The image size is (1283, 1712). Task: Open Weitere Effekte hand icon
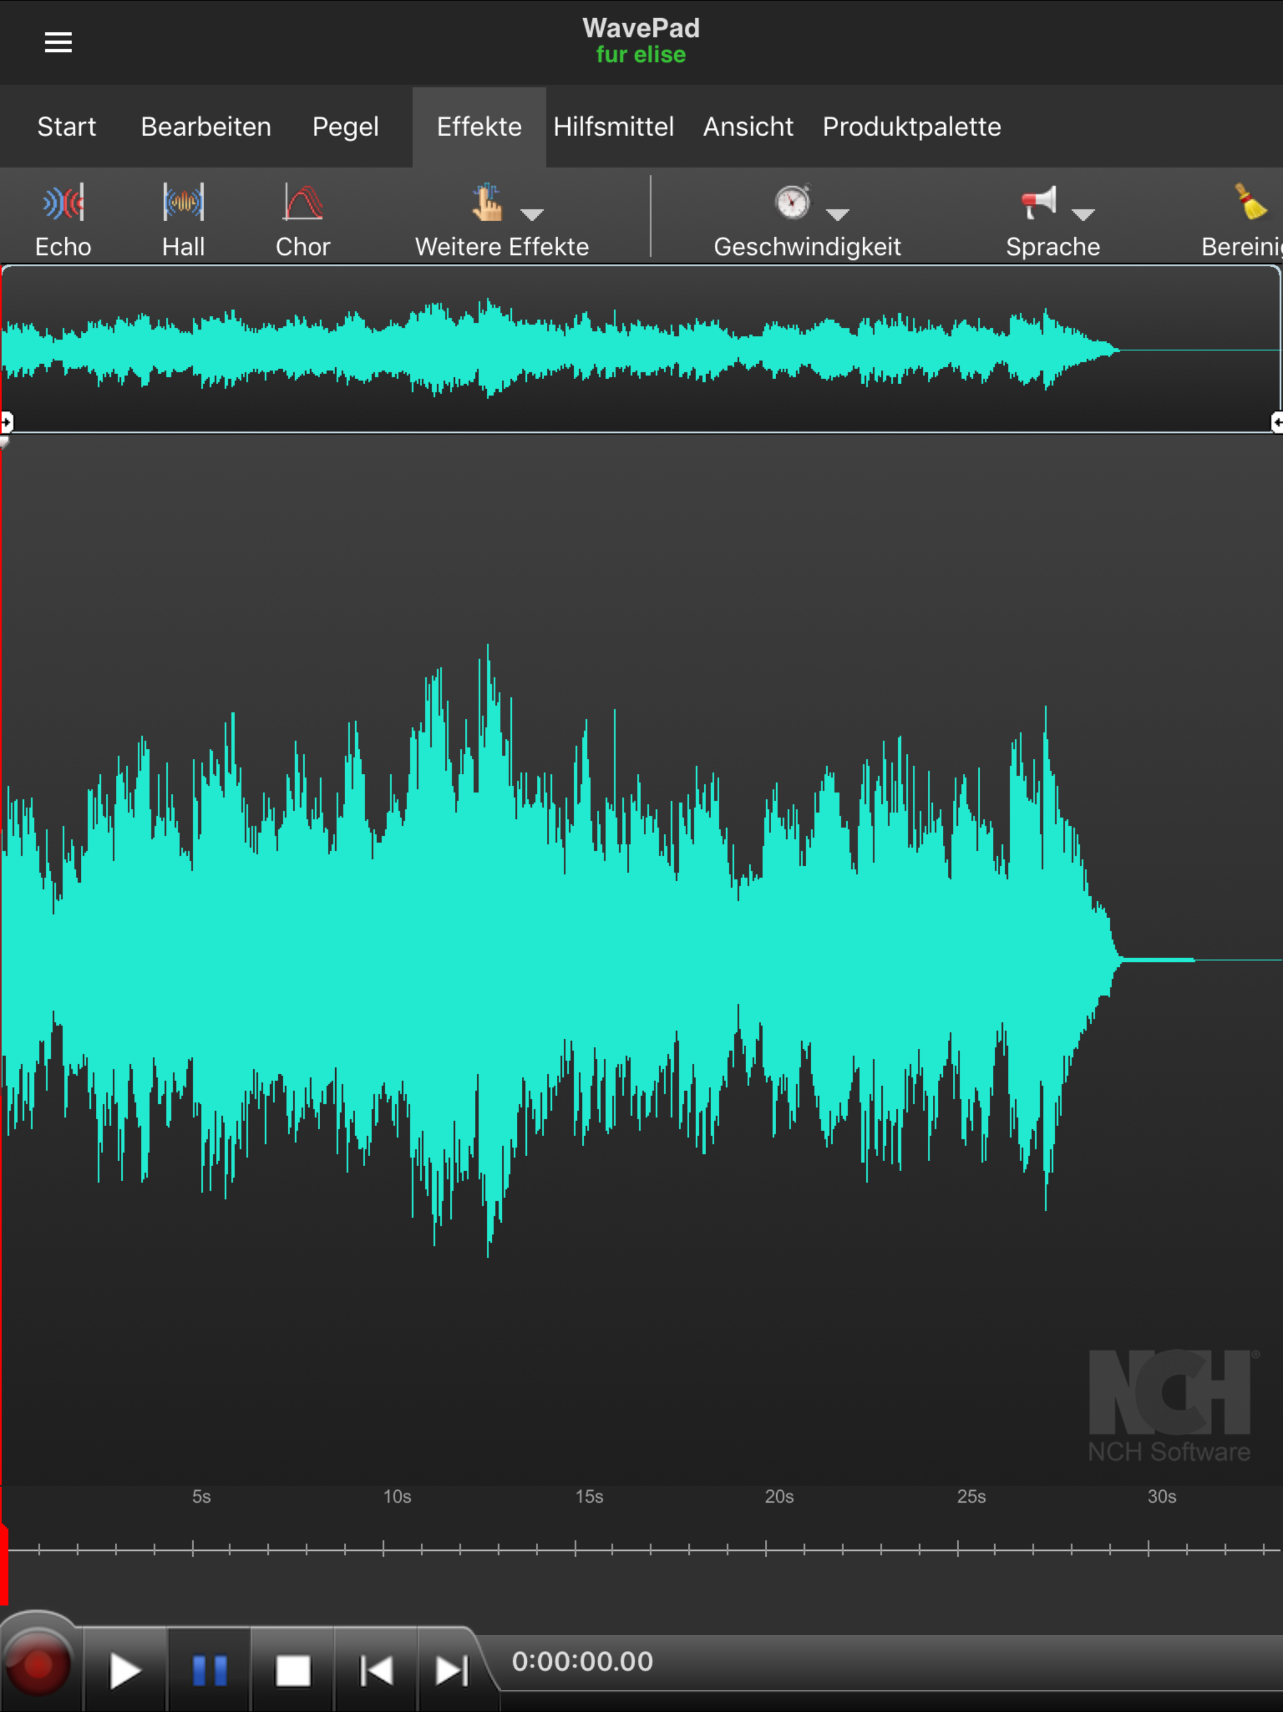(487, 202)
